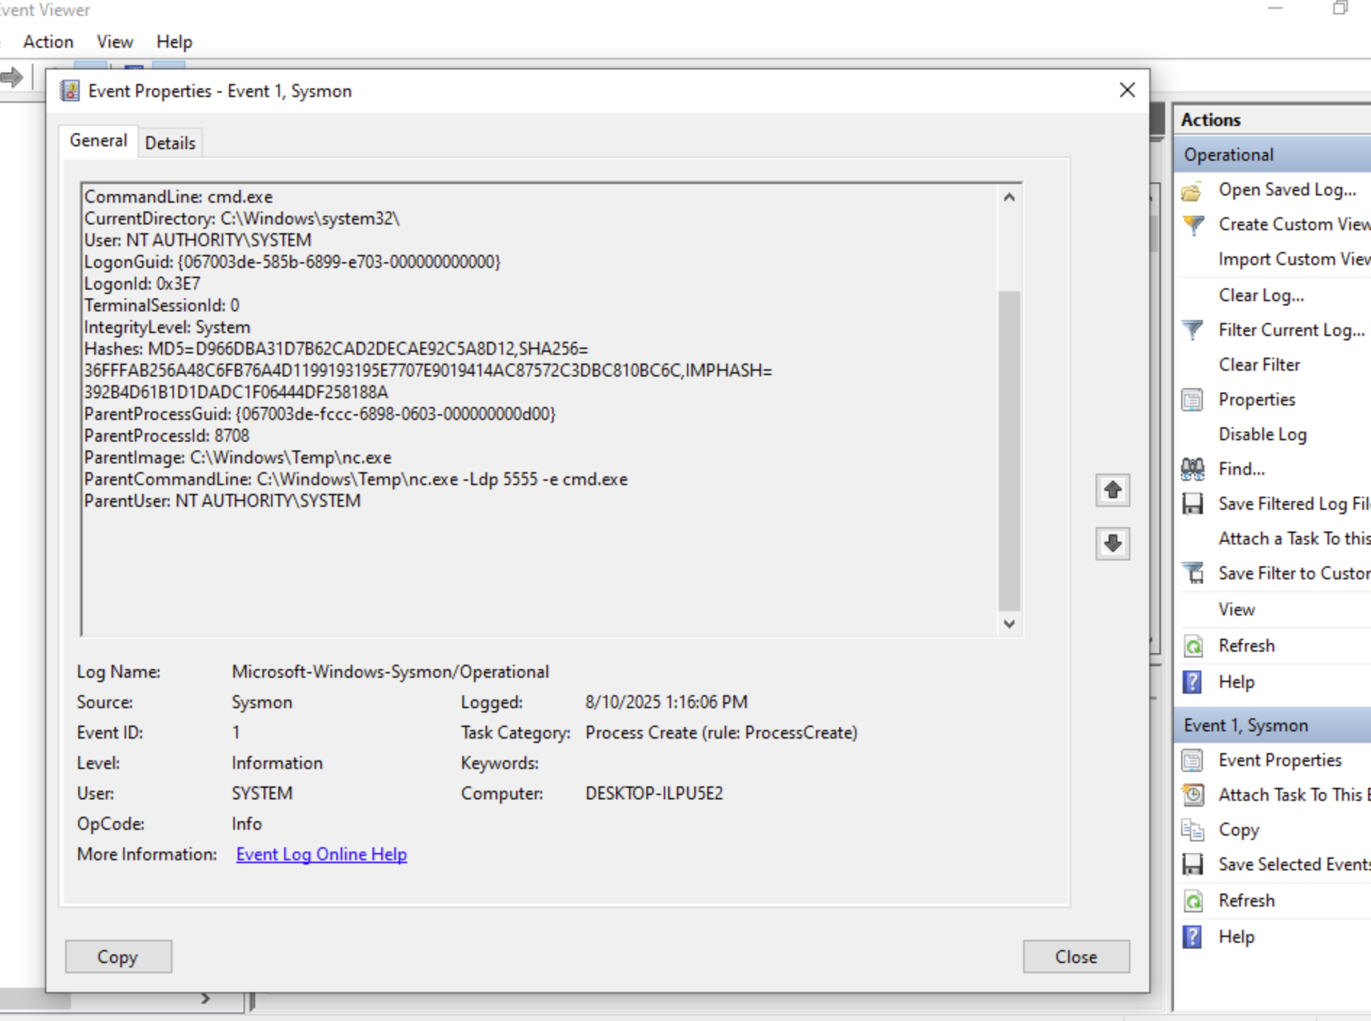1371x1021 pixels.
Task: Click the Open Saved Log folder icon
Action: (x=1192, y=191)
